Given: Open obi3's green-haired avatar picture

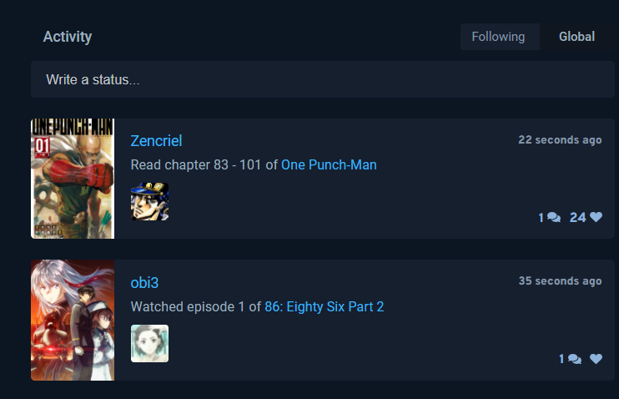Looking at the screenshot, I should point(149,343).
